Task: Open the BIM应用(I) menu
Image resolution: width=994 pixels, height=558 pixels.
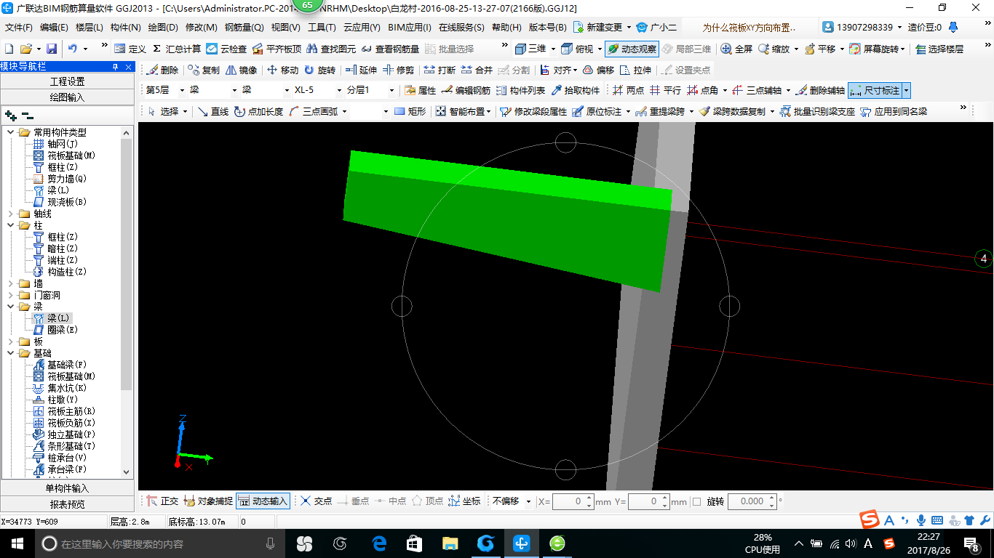Action: coord(410,28)
